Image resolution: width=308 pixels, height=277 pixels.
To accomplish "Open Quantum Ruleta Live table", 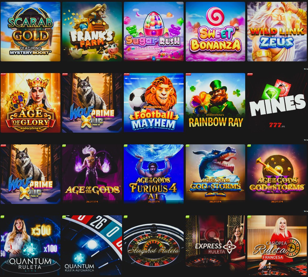I will tap(30, 245).
